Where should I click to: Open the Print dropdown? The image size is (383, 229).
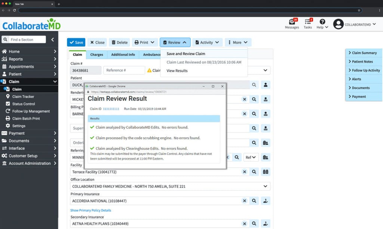[145, 43]
